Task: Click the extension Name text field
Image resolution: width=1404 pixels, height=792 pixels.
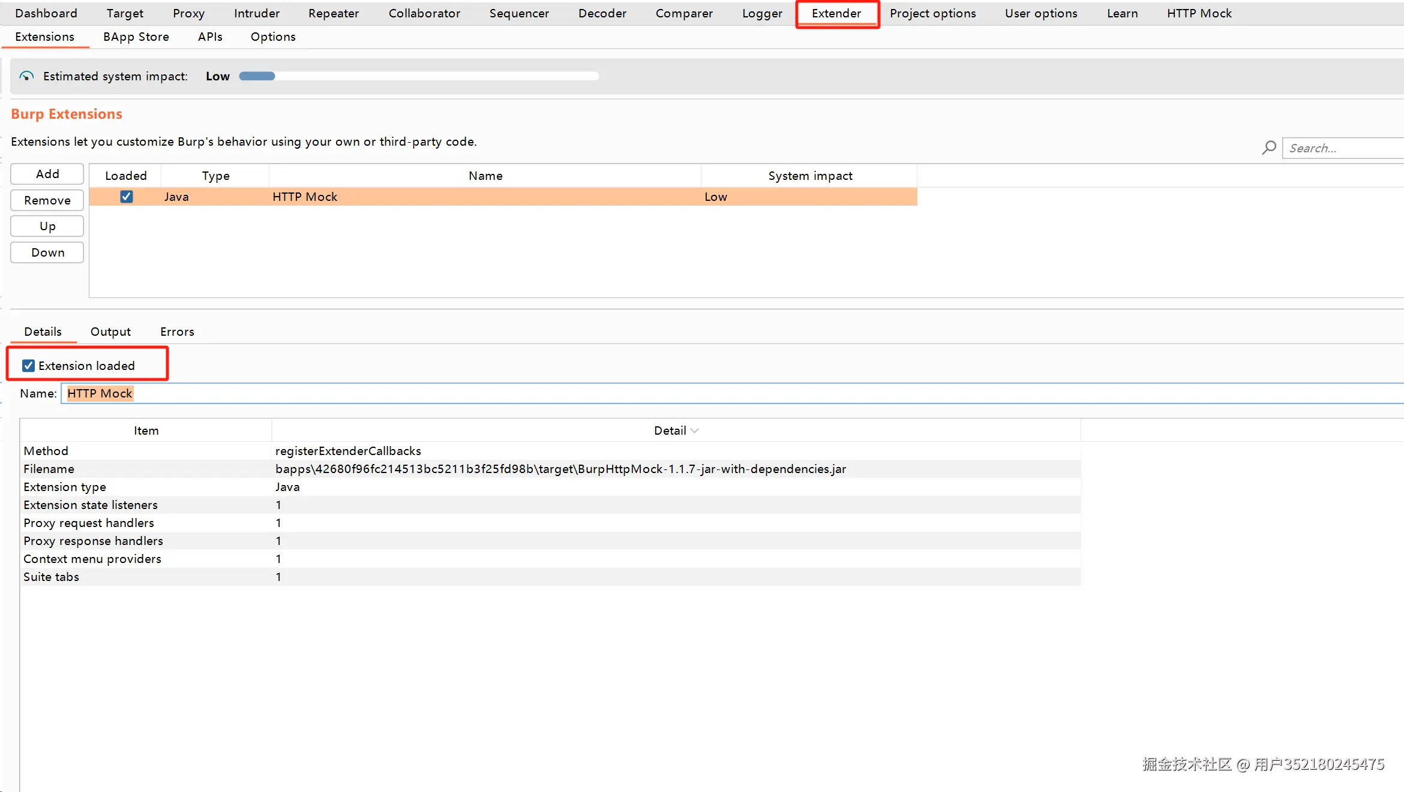Action: [x=720, y=393]
